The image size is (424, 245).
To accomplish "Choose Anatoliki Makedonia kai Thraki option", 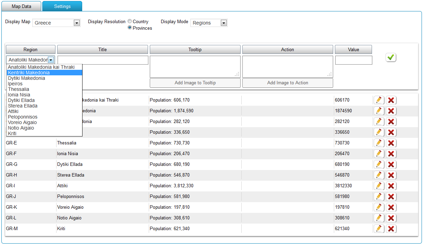I will tap(44, 67).
